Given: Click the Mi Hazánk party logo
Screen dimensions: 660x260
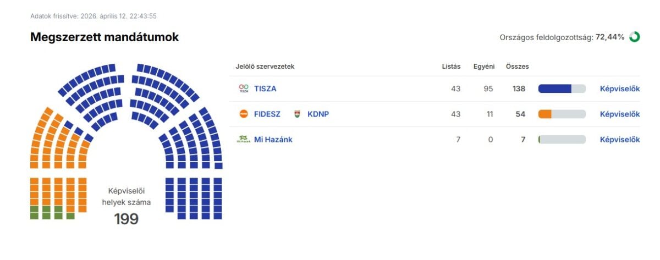Looking at the screenshot, I should [244, 140].
